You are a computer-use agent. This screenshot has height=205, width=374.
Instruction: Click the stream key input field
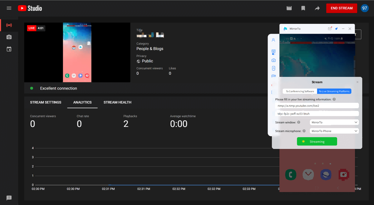click(x=317, y=114)
